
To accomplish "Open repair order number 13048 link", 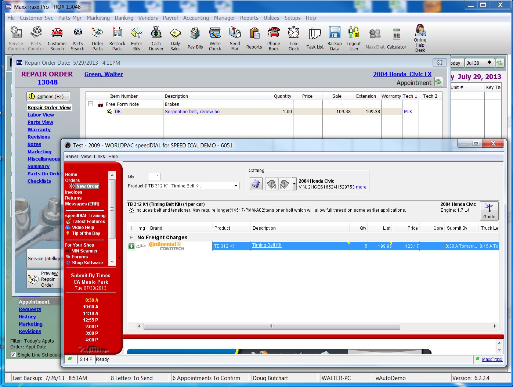I will [47, 82].
